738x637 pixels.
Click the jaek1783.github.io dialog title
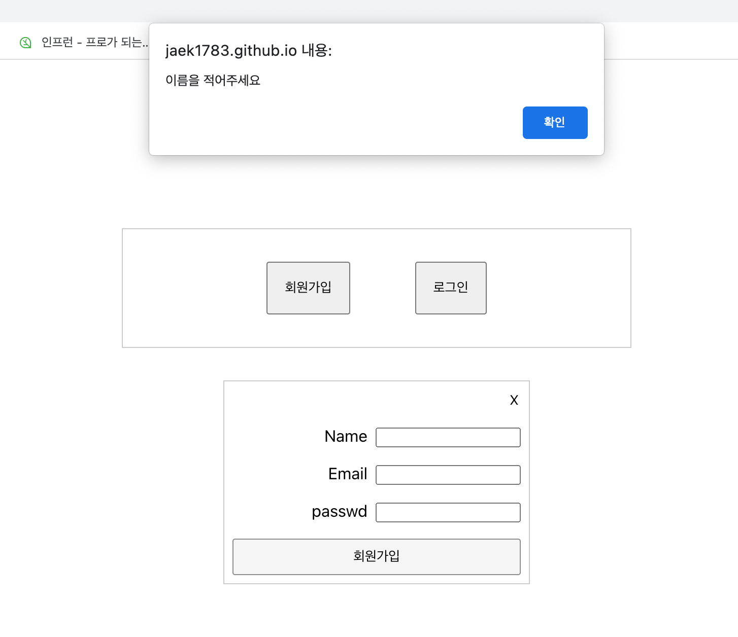point(249,50)
